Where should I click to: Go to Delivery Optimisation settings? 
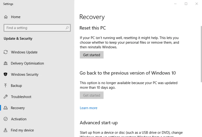(27, 63)
